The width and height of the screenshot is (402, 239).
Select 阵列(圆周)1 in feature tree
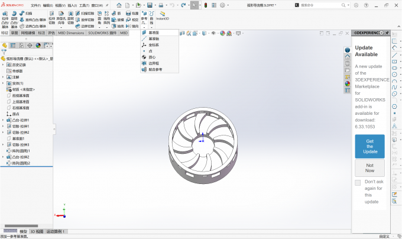[18, 151]
